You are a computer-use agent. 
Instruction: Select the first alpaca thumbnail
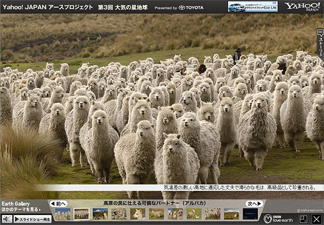[x=63, y=214]
